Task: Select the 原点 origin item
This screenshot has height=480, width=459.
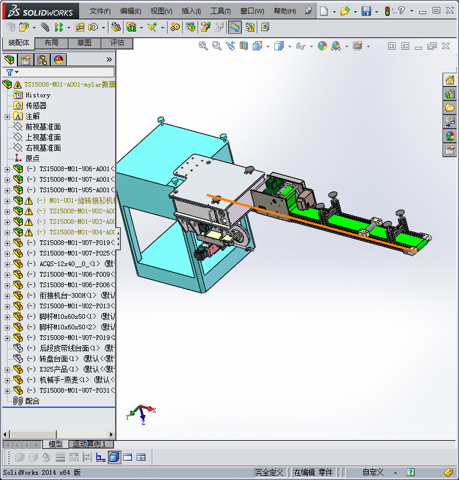Action: click(32, 159)
